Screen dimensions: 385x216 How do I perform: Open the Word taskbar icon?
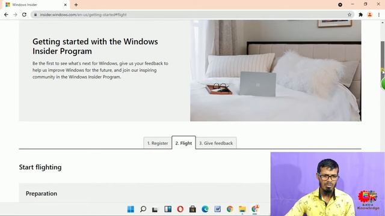[218, 209]
